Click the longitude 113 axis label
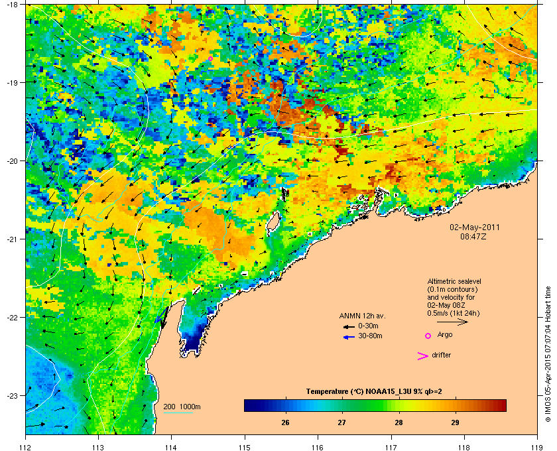Viewport: 557px width, 451px height. 98,447
